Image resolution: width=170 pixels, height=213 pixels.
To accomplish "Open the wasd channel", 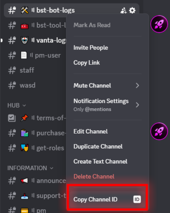I will point(27,85).
